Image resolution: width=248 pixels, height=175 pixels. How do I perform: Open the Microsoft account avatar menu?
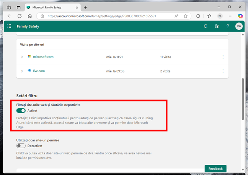tap(239, 26)
